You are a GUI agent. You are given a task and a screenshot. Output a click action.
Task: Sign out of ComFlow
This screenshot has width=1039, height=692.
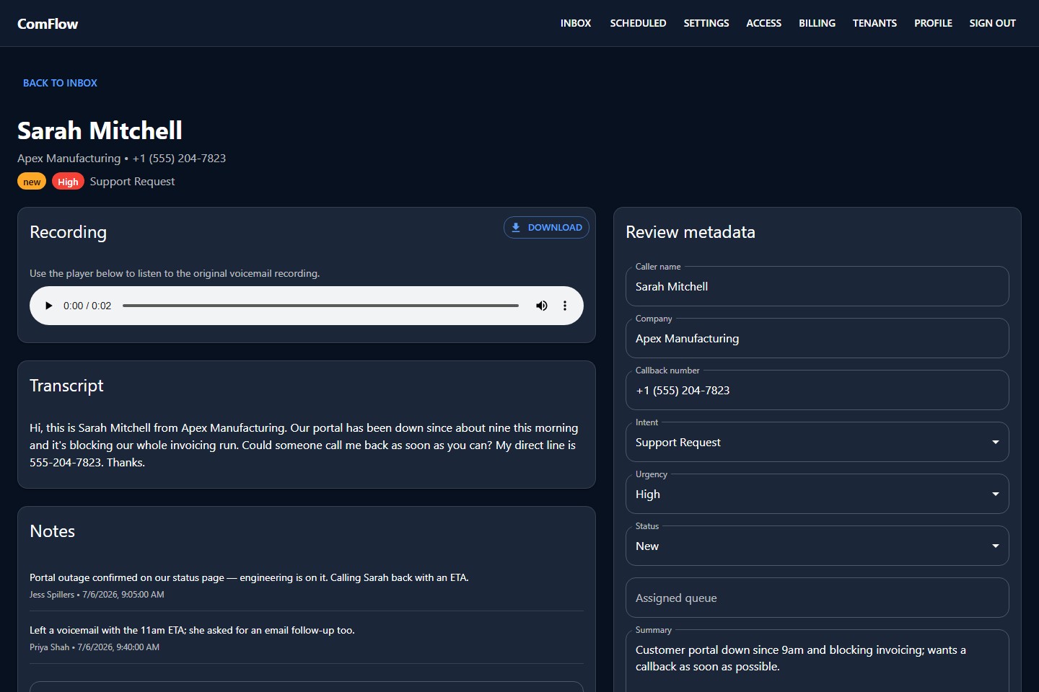(x=992, y=23)
